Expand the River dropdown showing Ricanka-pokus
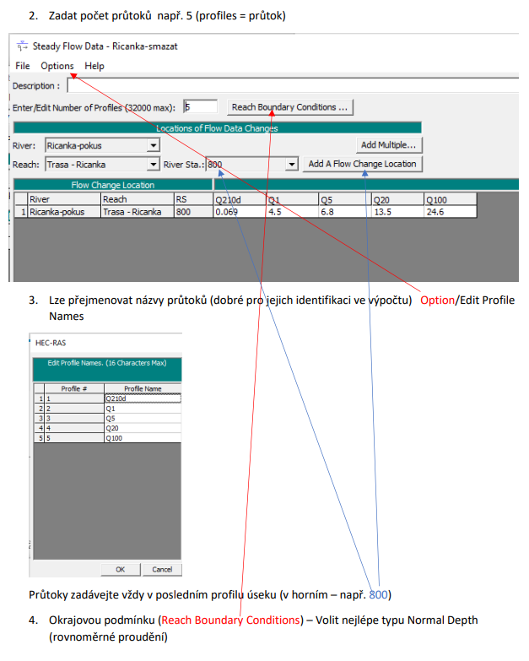529x661 pixels. point(153,145)
